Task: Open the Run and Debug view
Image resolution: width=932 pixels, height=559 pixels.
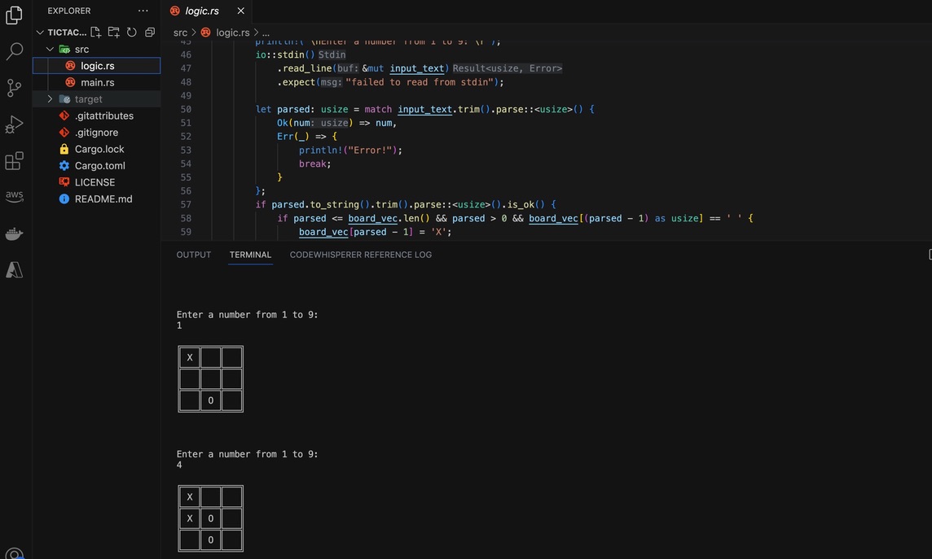Action: (x=14, y=124)
